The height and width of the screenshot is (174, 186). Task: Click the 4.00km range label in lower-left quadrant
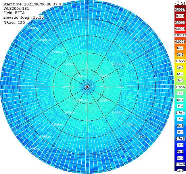(45, 136)
